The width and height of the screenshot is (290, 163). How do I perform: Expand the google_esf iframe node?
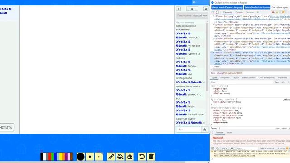click(x=213, y=16)
